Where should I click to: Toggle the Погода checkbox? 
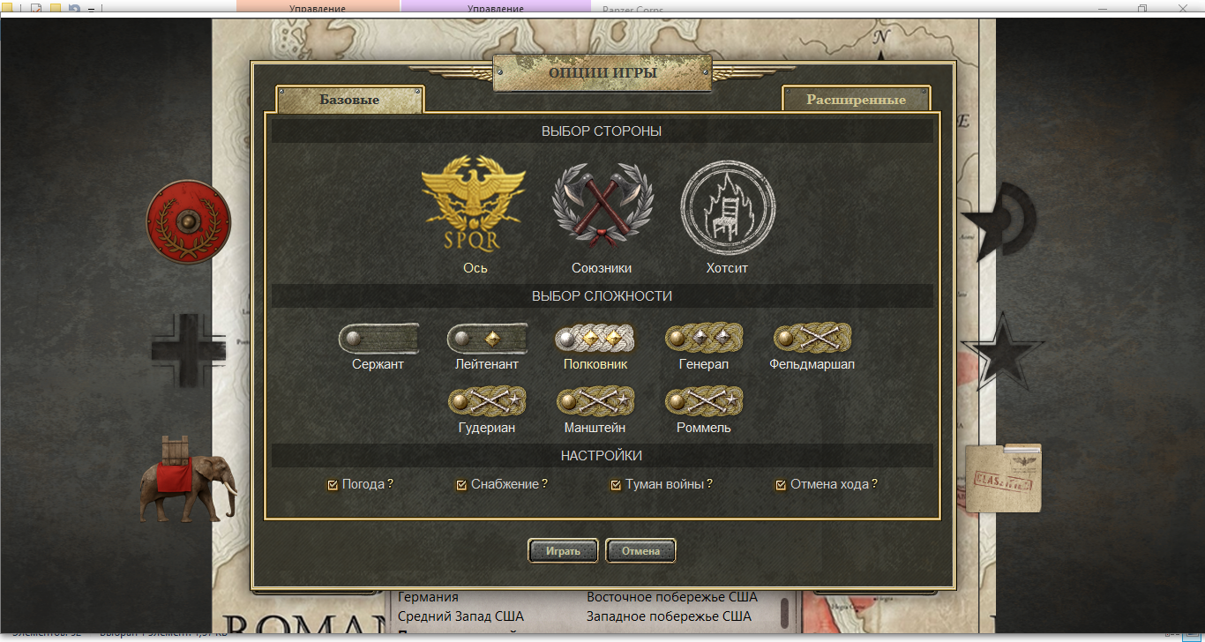point(333,485)
